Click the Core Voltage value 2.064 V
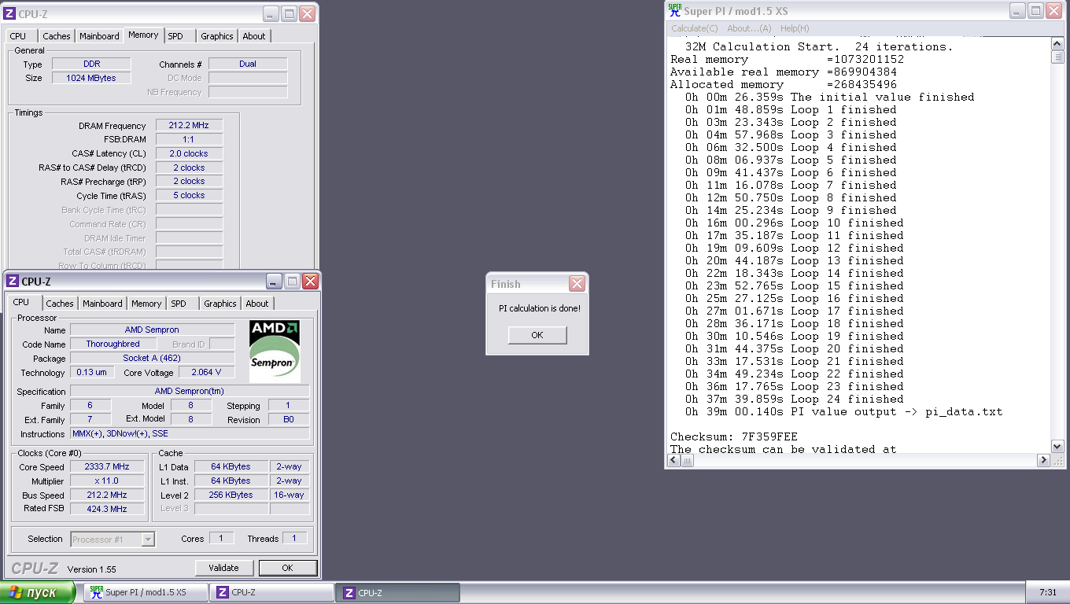 [206, 373]
